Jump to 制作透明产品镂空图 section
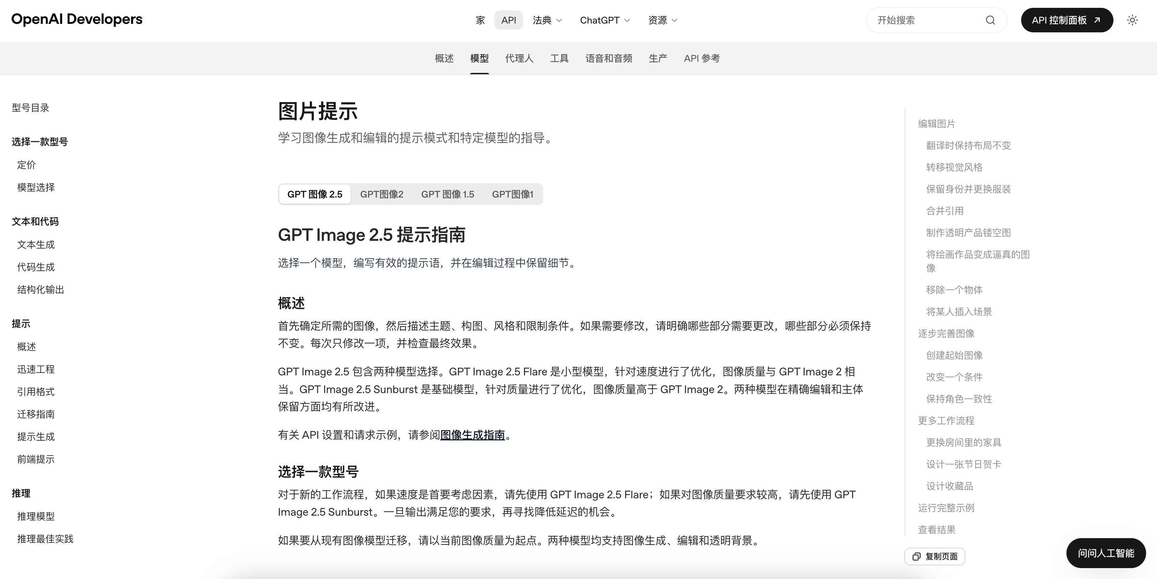This screenshot has height=579, width=1157. (968, 233)
